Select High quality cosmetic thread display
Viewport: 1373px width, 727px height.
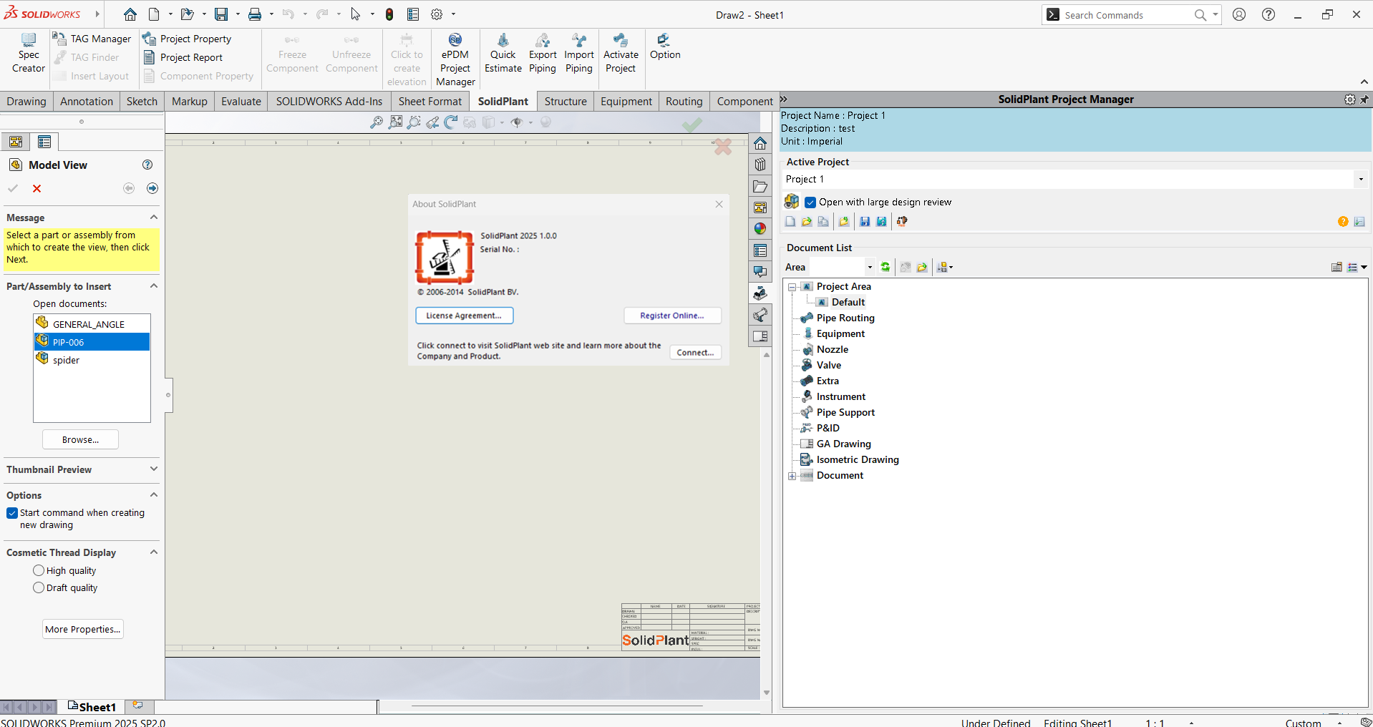[39, 570]
